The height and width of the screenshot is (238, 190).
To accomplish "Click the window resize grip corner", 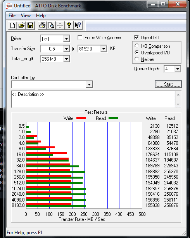I will pos(184,233).
